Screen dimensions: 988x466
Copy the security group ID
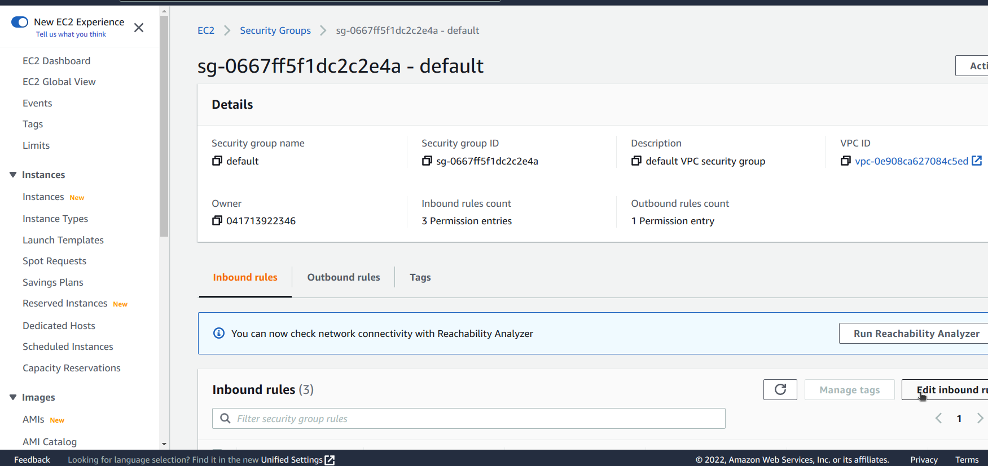pos(427,161)
